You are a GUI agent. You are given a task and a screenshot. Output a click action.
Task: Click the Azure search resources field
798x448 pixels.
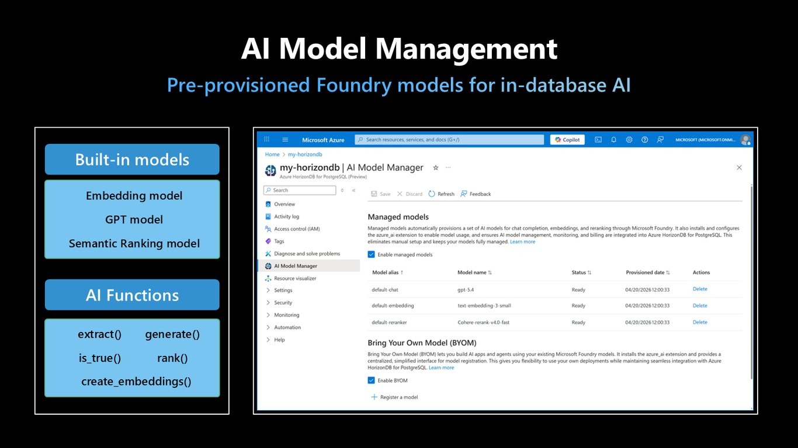coord(449,139)
